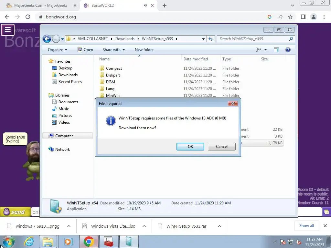The image size is (331, 248).
Task: Open the BonziWORLD hamburger menu
Action: coord(8,30)
